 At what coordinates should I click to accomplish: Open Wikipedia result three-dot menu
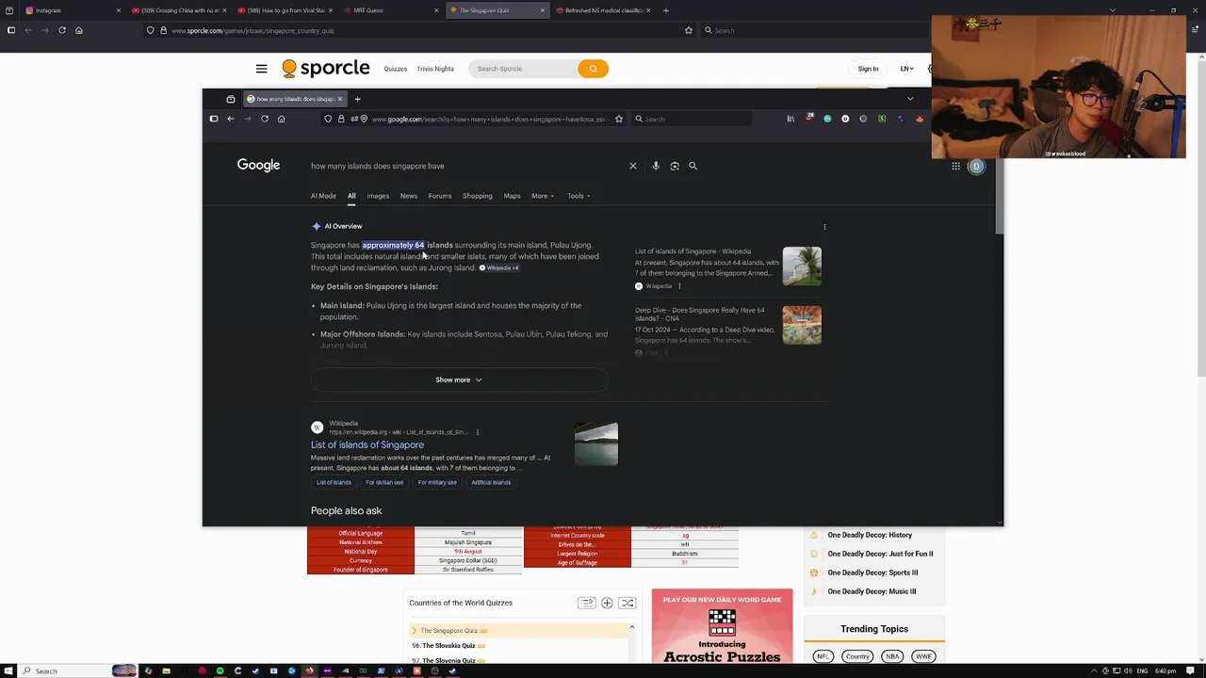coord(477,432)
